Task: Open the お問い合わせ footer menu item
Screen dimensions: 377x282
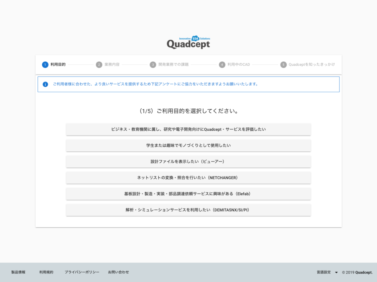Action: pyautogui.click(x=118, y=272)
